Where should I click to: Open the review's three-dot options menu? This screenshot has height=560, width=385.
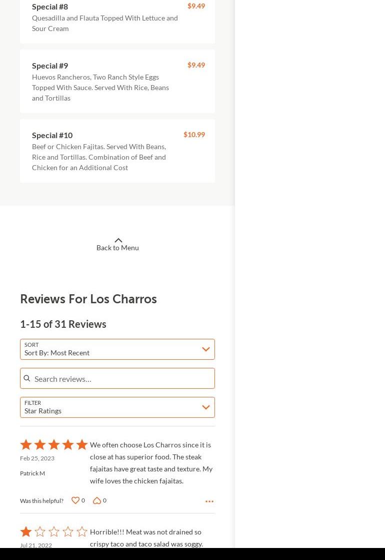[x=209, y=501]
